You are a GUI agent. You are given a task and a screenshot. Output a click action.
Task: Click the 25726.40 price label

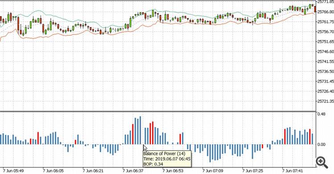326,91
